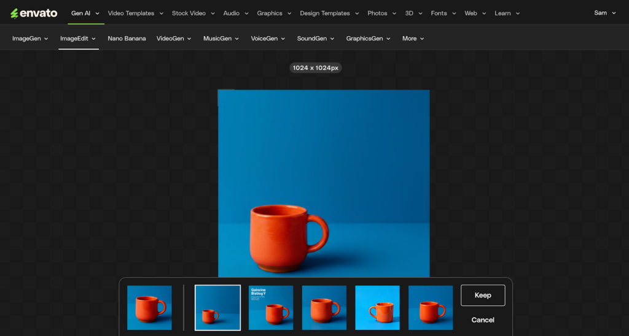This screenshot has height=336, width=629.
Task: Select the original mug thumbnail
Action: pyautogui.click(x=149, y=308)
